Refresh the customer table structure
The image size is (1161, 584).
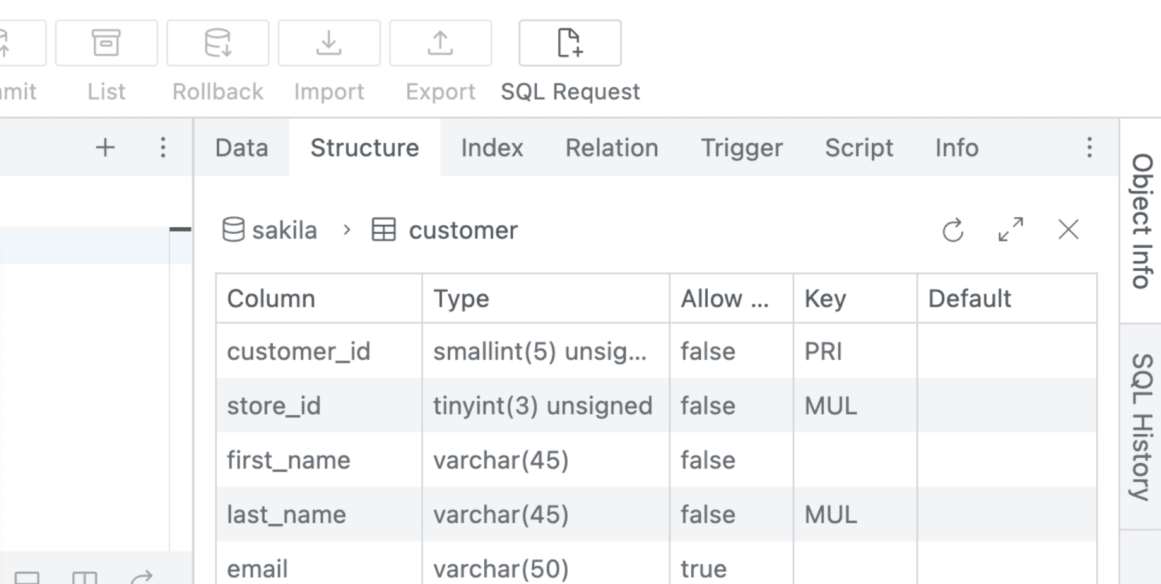[953, 230]
